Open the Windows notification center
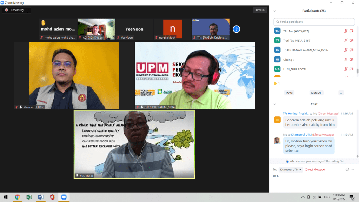This screenshot has height=202, width=359. pyautogui.click(x=352, y=197)
